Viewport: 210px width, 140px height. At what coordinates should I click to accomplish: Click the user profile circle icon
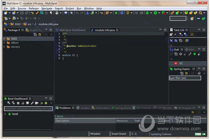pyautogui.click(x=57, y=13)
